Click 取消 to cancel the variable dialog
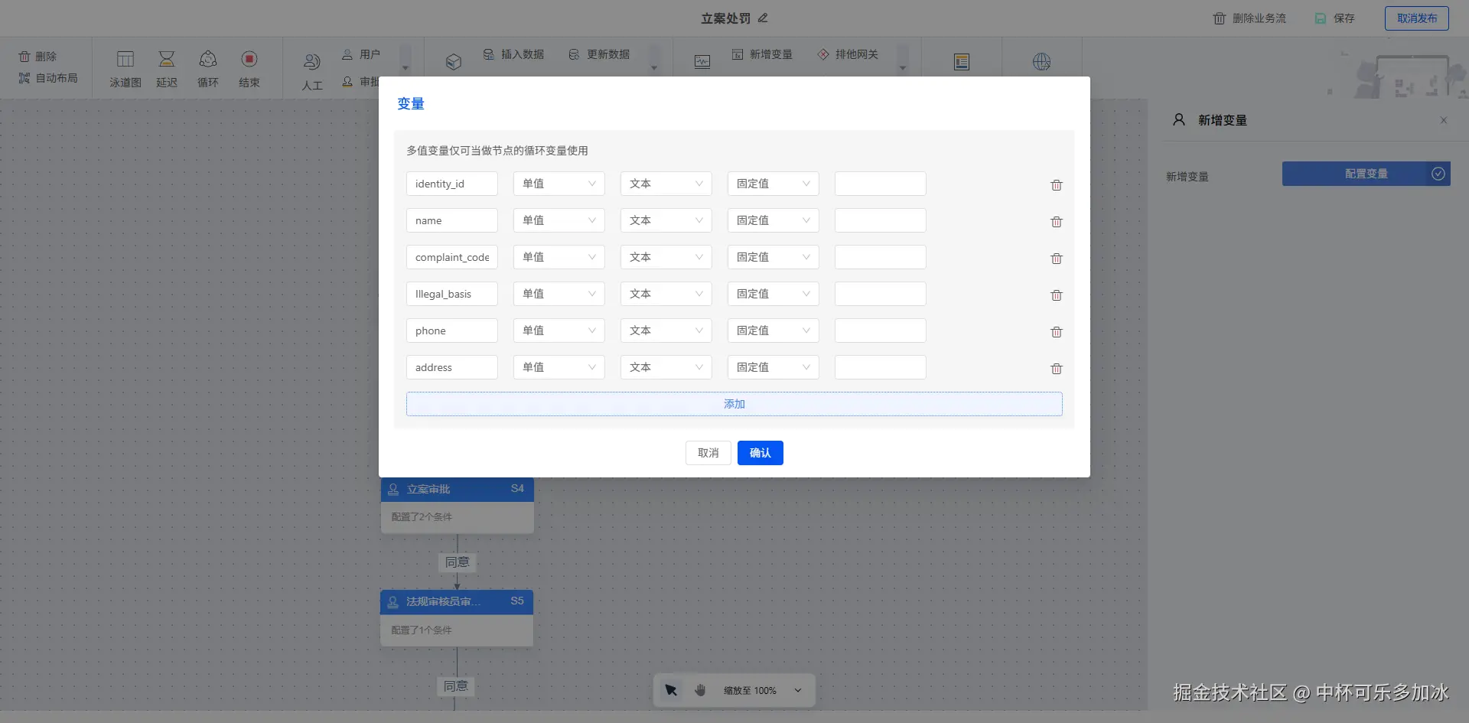1469x723 pixels. (x=708, y=453)
